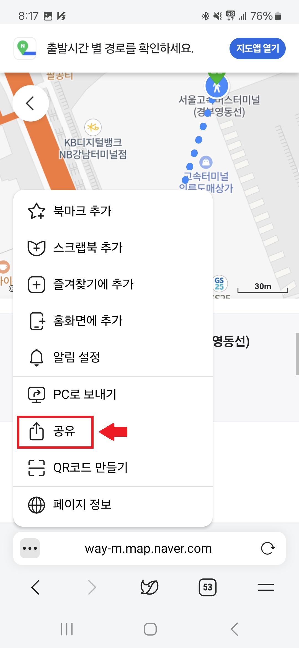
Task: Tap the back chevron on the map
Action: (30, 103)
